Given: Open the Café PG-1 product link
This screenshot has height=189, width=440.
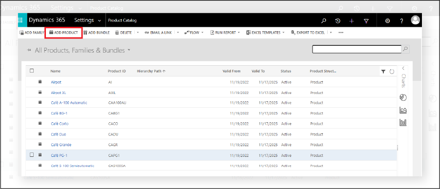Looking at the screenshot, I should click(x=59, y=155).
